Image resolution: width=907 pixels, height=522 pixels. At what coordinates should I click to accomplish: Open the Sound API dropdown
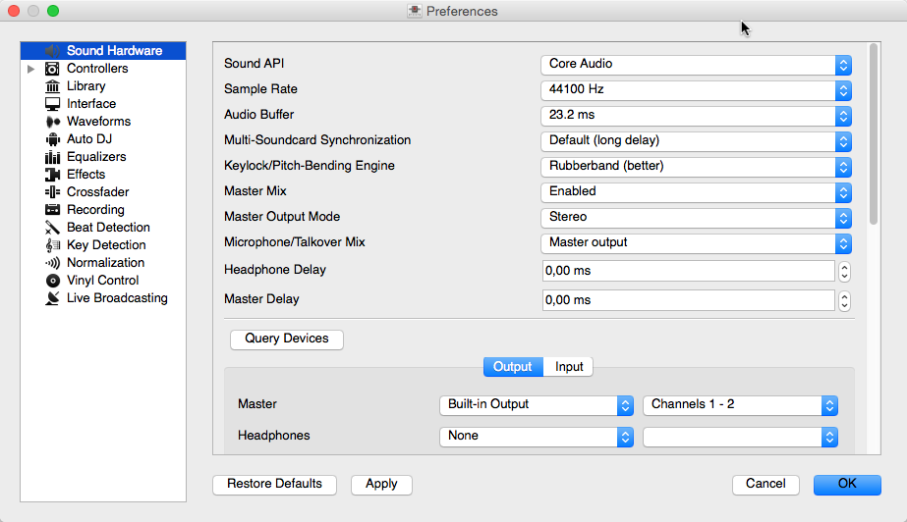696,64
